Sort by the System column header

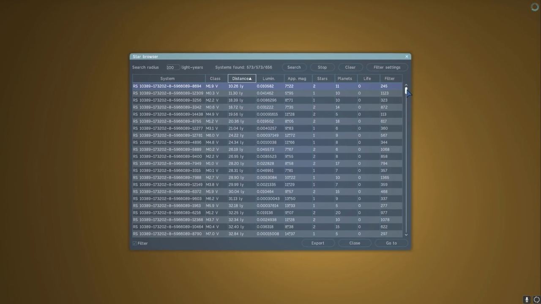point(169,79)
